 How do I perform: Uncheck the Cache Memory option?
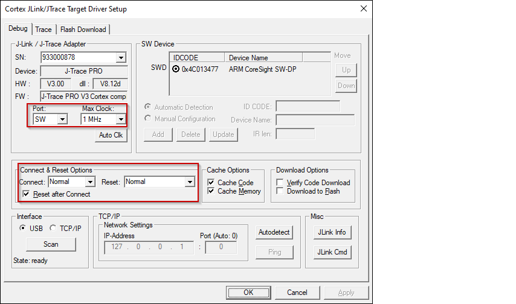pos(211,191)
